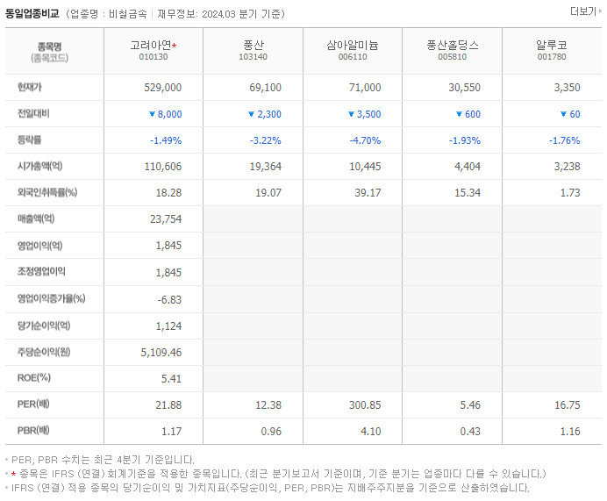Click market cap 110,606
607x501 pixels.
tap(163, 167)
